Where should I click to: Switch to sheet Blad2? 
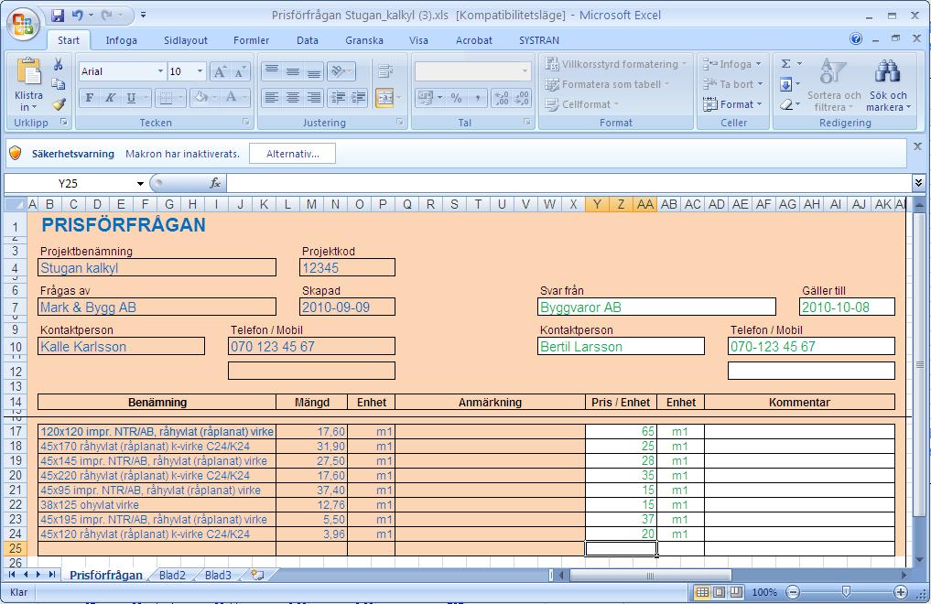click(x=172, y=575)
